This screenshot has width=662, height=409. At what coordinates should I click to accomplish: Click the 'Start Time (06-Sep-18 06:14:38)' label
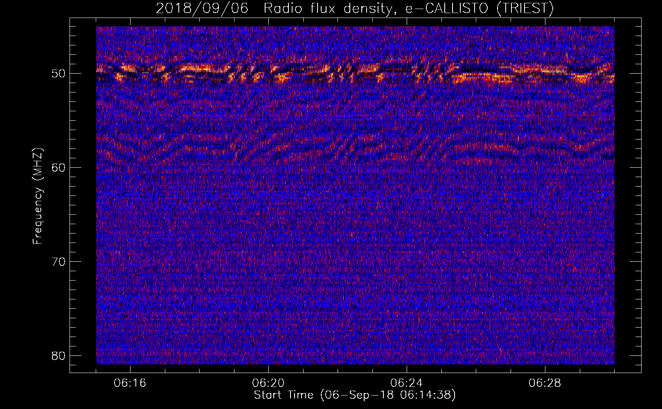point(355,395)
